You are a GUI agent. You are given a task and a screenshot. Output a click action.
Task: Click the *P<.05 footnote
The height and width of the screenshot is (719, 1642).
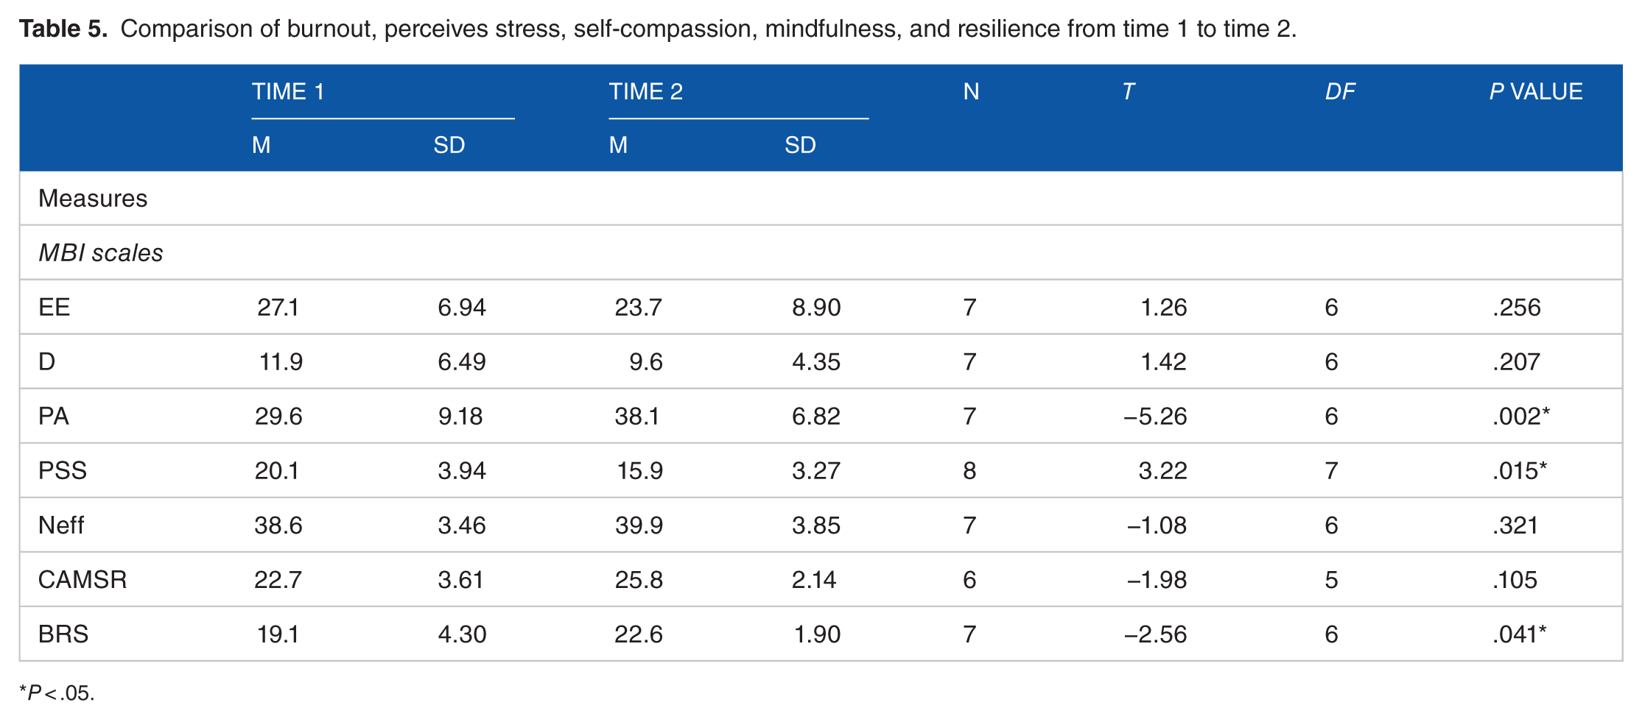coord(57,693)
